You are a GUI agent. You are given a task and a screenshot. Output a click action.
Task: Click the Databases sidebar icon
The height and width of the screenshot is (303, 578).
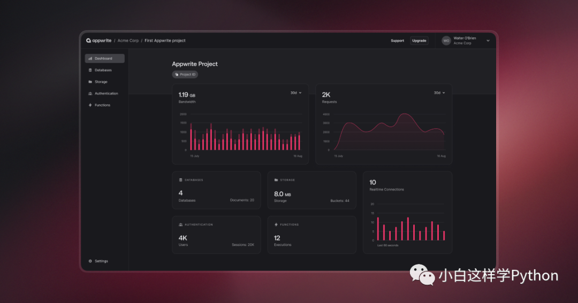[90, 70]
